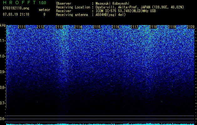197x125 pixels.
Task: Click the 2120 time marker
Action: (x=191, y=27)
